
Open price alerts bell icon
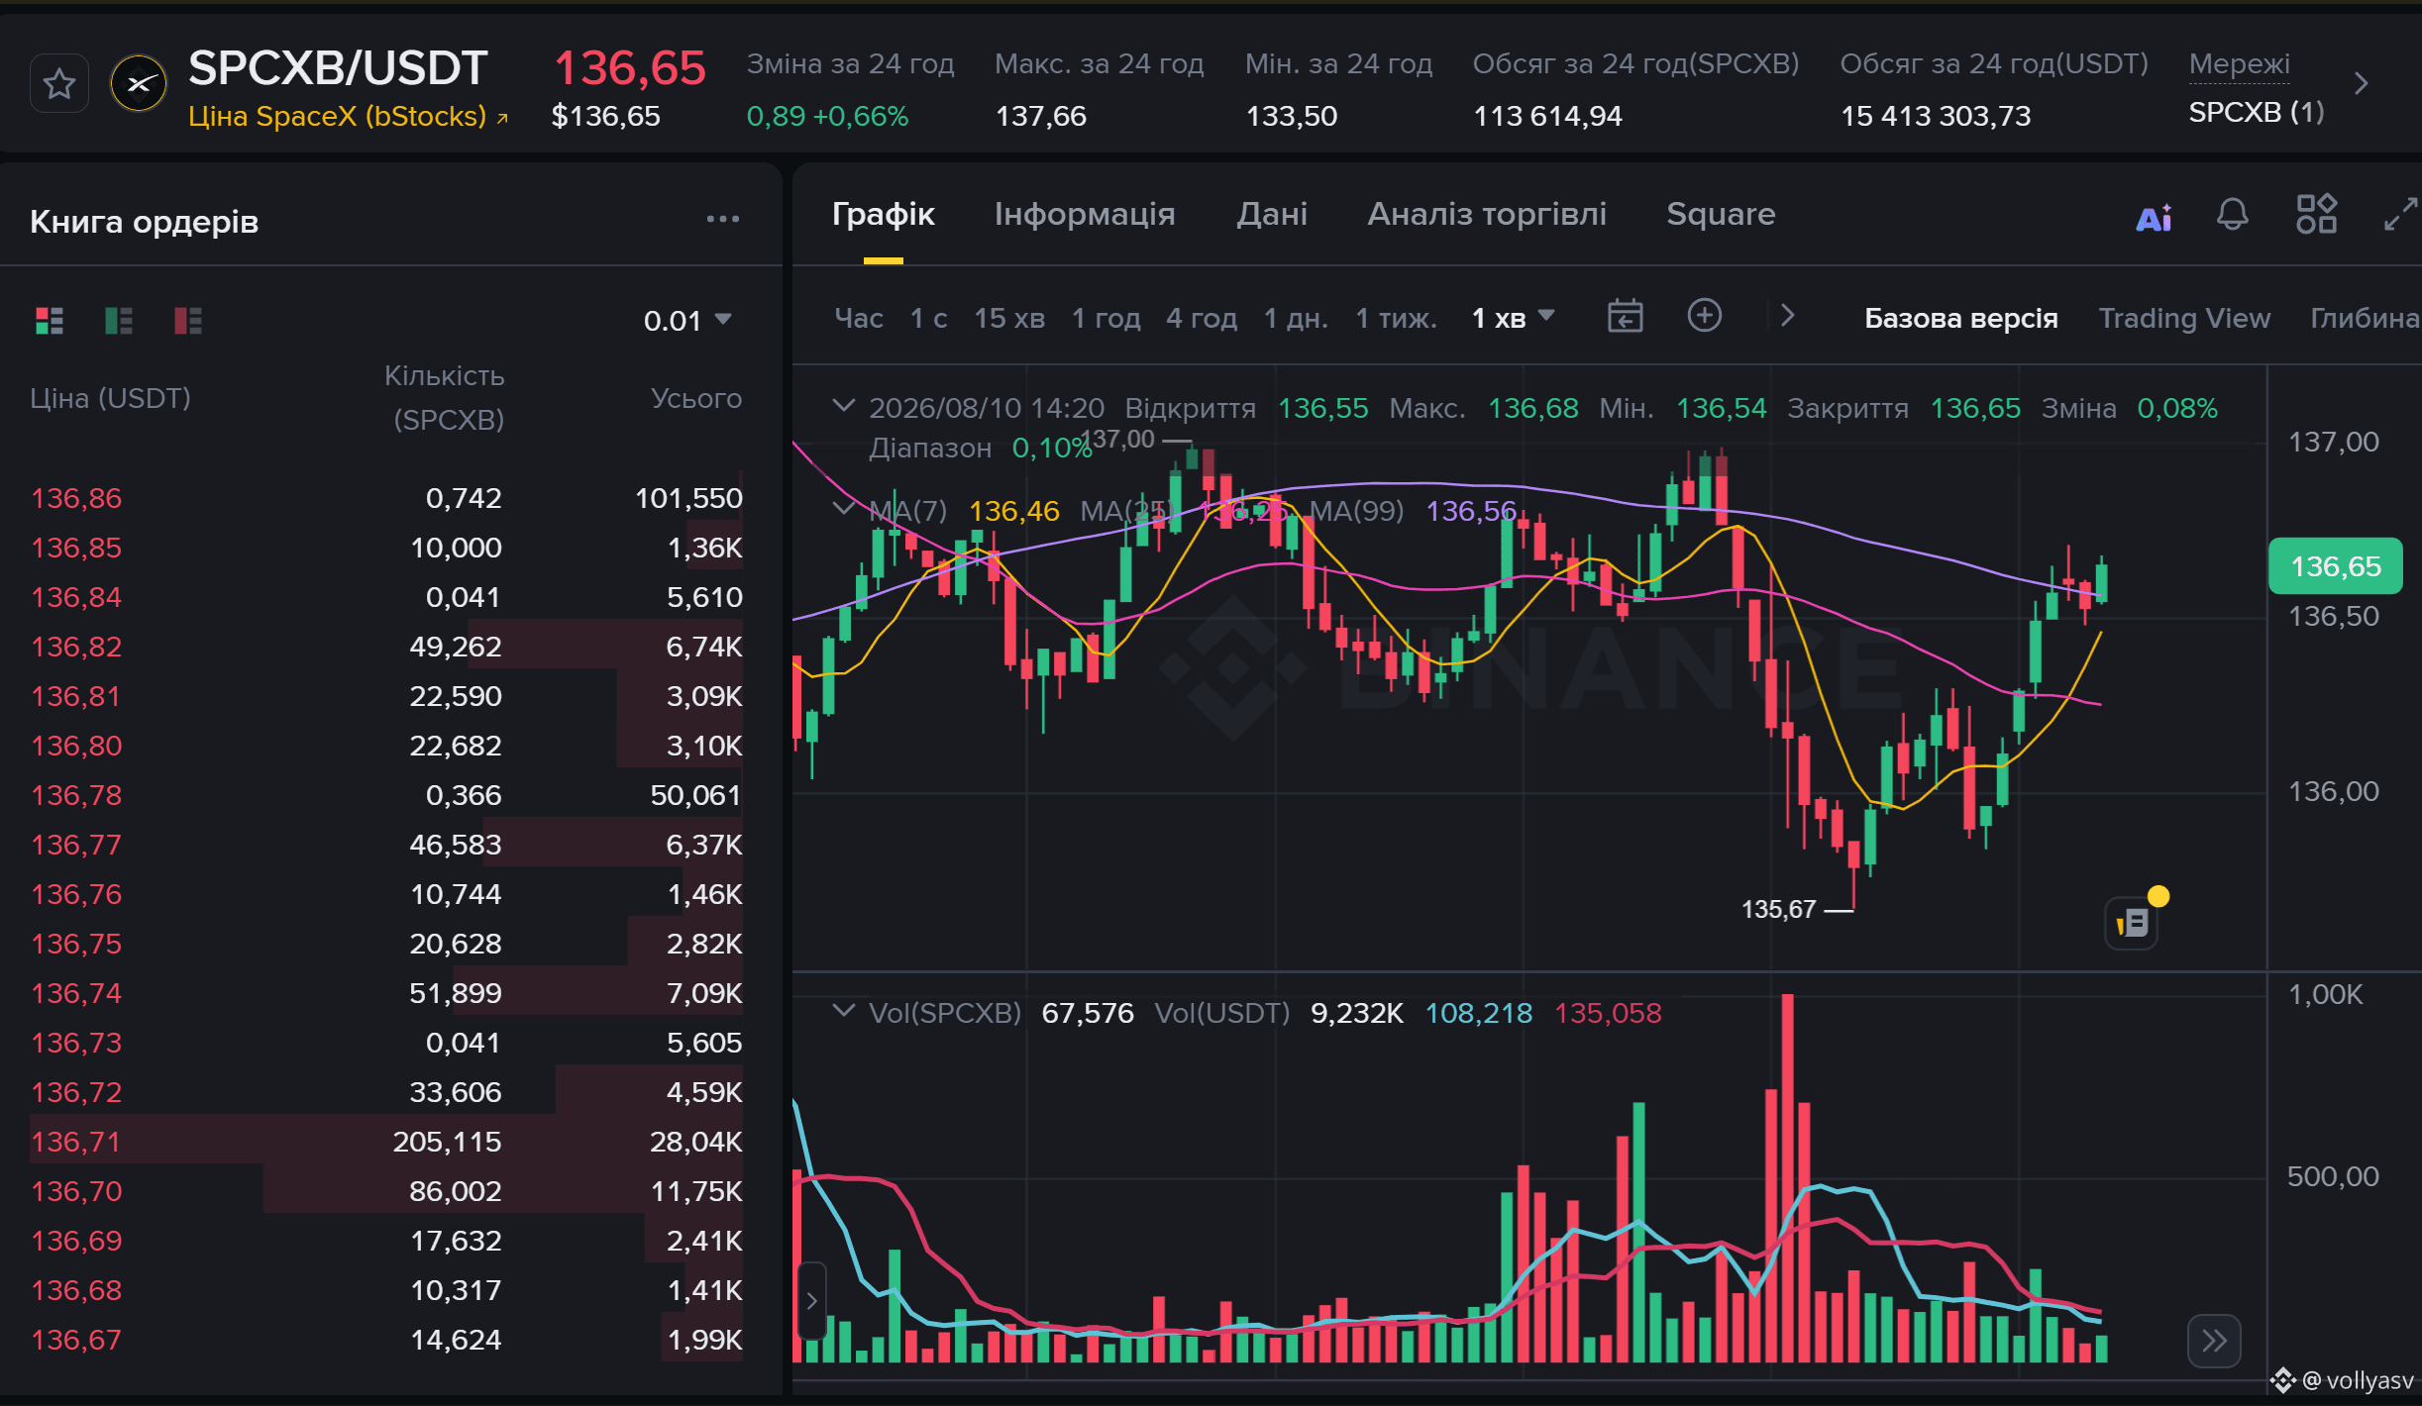click(x=2233, y=214)
